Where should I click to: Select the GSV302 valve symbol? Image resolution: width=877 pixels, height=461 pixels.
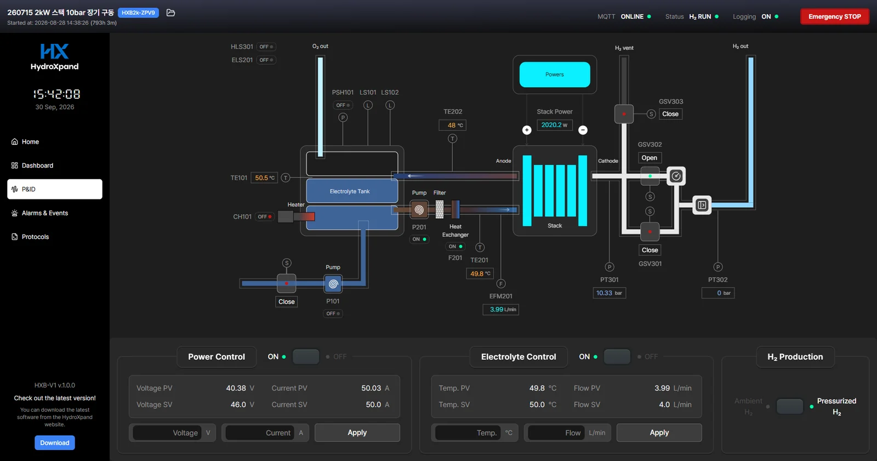point(650,176)
